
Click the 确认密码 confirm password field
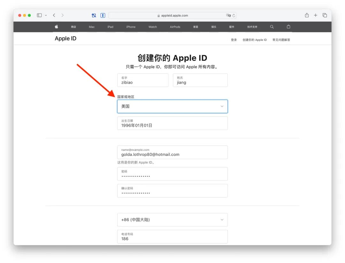click(172, 190)
